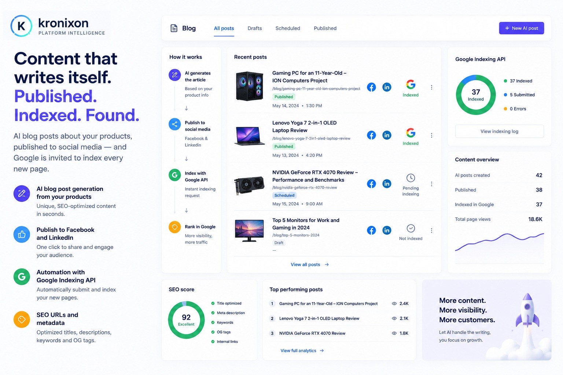
Task: Click Facebook icon for Gaming PC post
Action: click(371, 87)
